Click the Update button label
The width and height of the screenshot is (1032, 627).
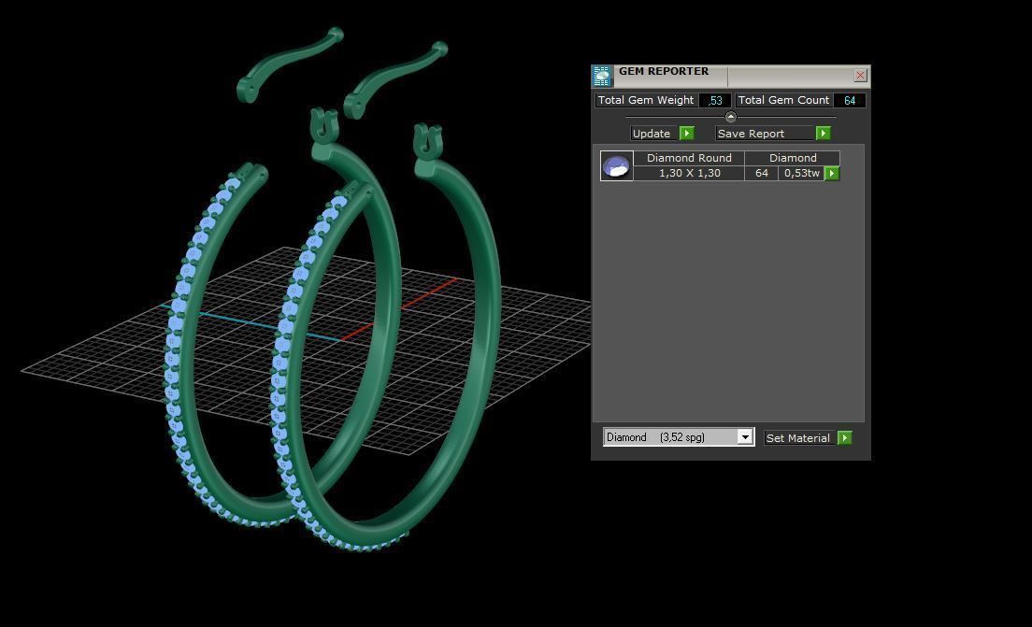(x=652, y=134)
